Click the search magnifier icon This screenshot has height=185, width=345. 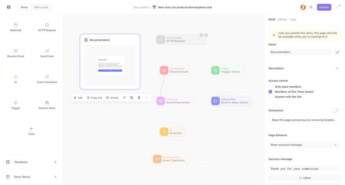(311, 7)
